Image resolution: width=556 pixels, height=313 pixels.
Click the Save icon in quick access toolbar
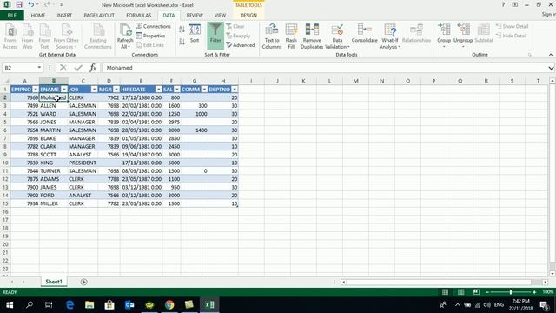(19, 4)
